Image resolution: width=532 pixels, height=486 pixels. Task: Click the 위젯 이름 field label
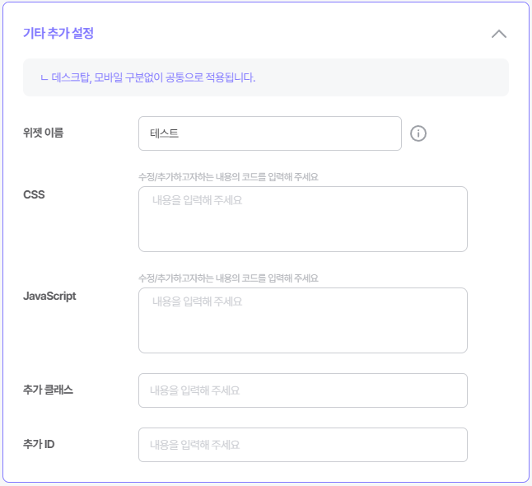tap(43, 133)
